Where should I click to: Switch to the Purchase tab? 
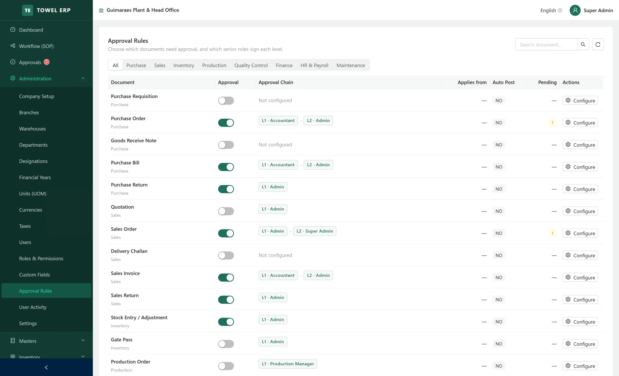point(136,65)
